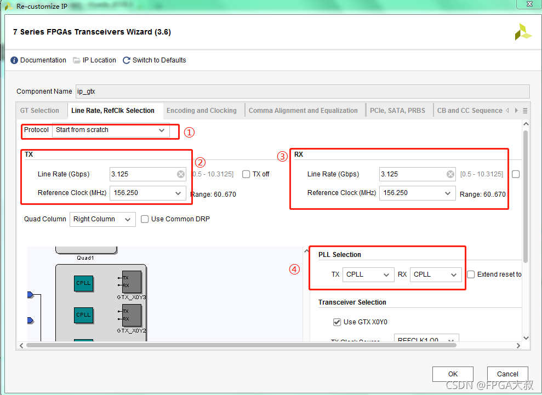Viewport: 542px width, 395px height.
Task: Click the 'Transceiver Selection' heading
Action: tap(352, 302)
